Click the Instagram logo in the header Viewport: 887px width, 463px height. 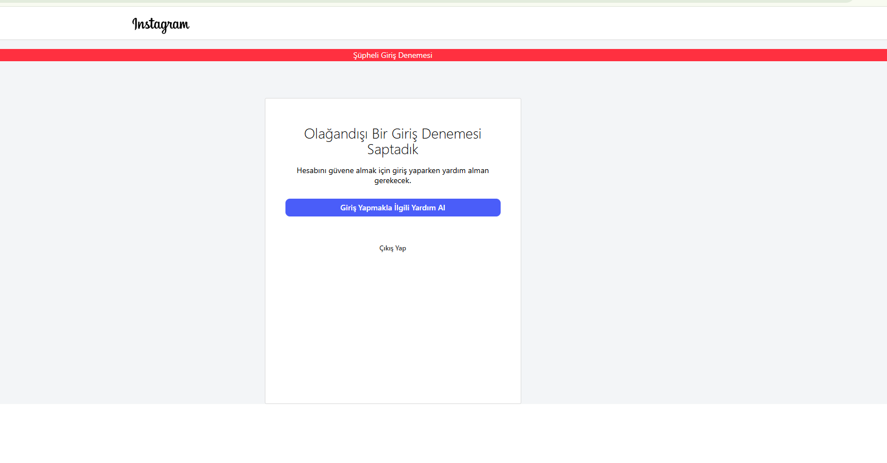[x=161, y=24]
